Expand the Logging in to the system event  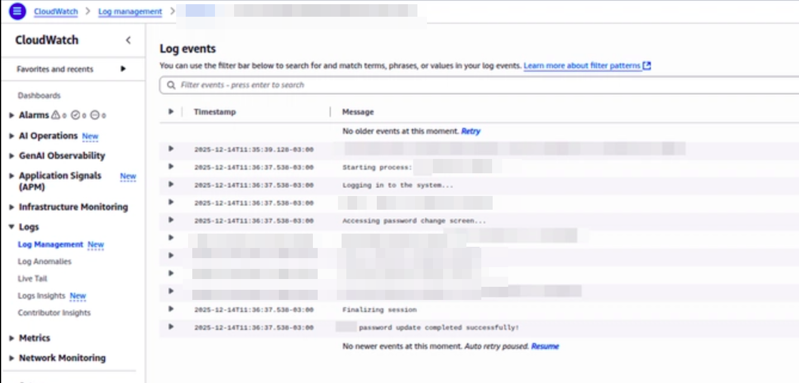171,185
